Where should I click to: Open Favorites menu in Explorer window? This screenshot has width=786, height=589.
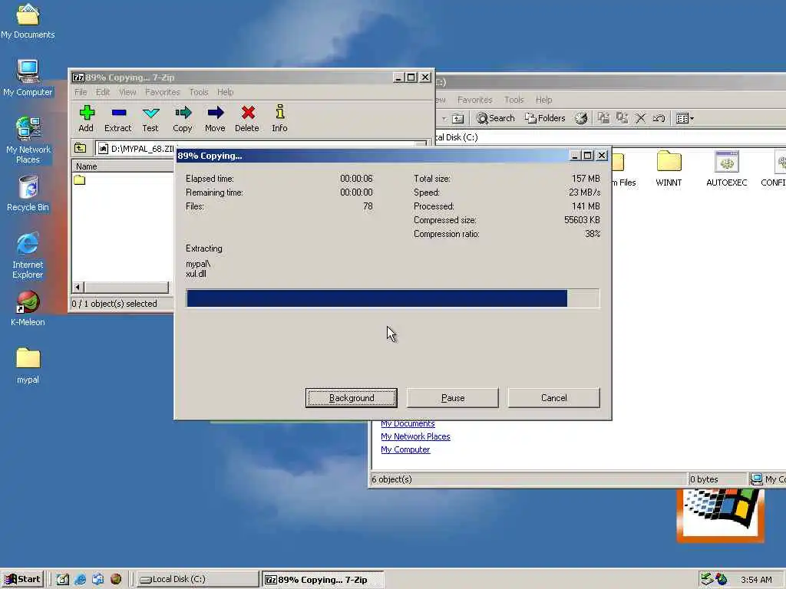coord(474,100)
